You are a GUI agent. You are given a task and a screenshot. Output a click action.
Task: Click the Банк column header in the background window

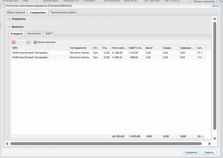click(32, 1)
